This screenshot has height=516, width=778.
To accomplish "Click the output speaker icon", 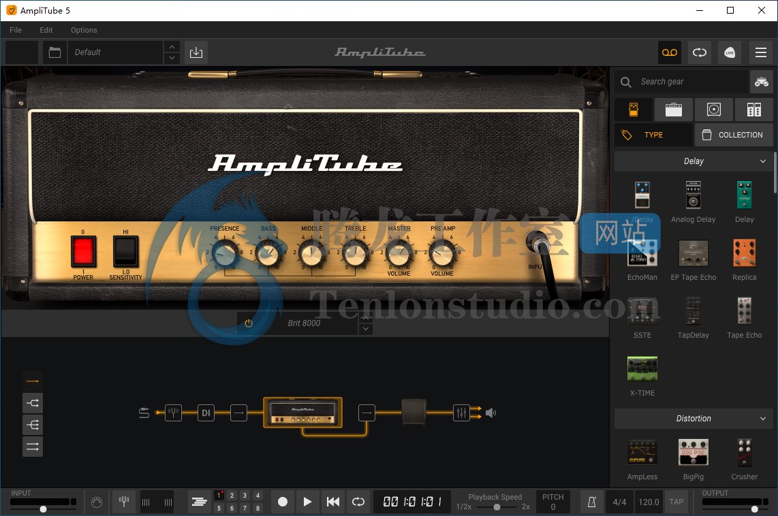I will tap(491, 413).
